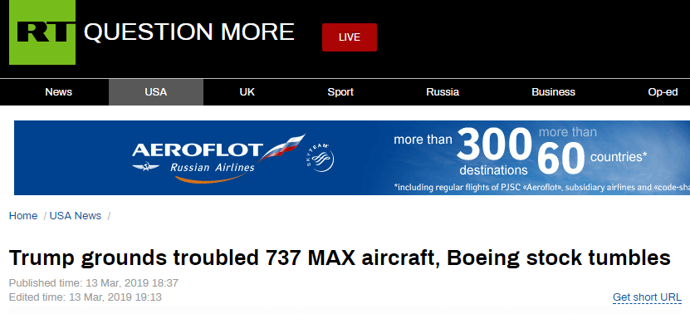The width and height of the screenshot is (690, 314).
Task: Open the Business section
Action: pos(553,92)
